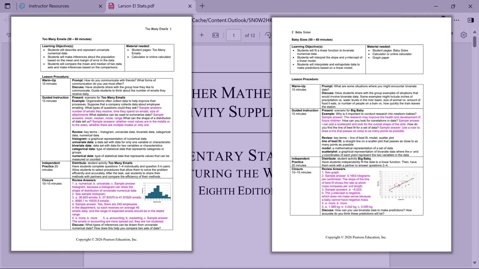The width and height of the screenshot is (479, 269).
Task: Toggle the browser sidebar pane icon
Action: 471,20
